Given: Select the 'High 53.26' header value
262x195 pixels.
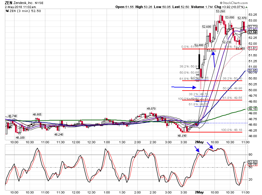Looking at the screenshot, I should (x=144, y=7).
